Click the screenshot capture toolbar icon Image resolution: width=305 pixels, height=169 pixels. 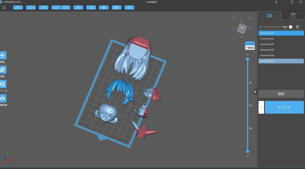[43, 7]
